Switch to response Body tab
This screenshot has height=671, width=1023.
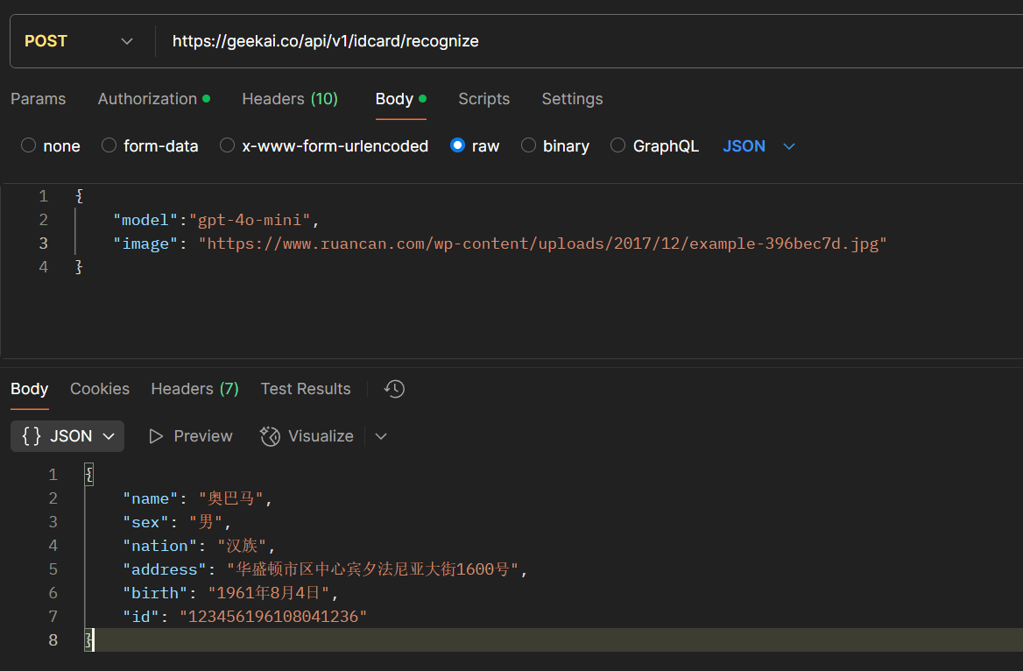pyautogui.click(x=30, y=389)
